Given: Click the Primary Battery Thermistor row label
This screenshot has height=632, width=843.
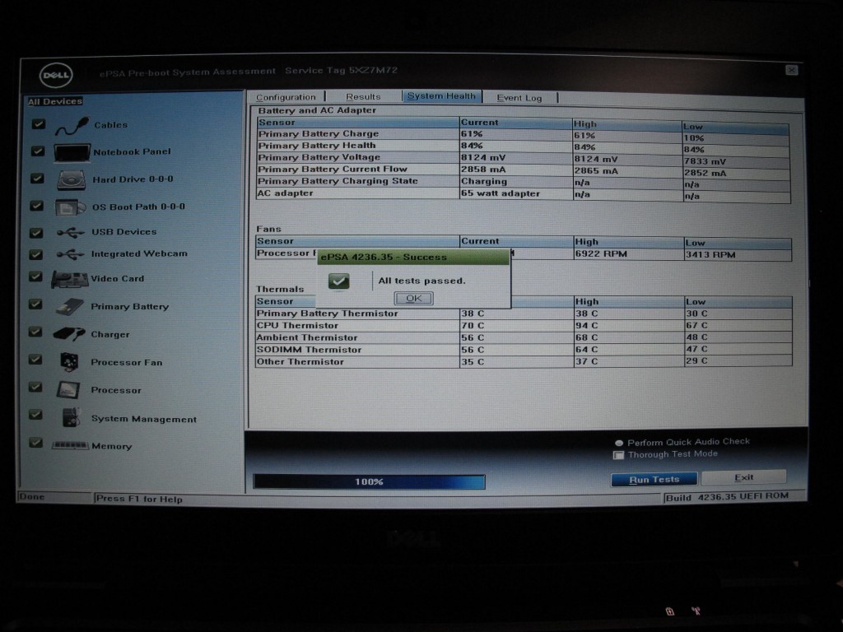Looking at the screenshot, I should point(328,314).
